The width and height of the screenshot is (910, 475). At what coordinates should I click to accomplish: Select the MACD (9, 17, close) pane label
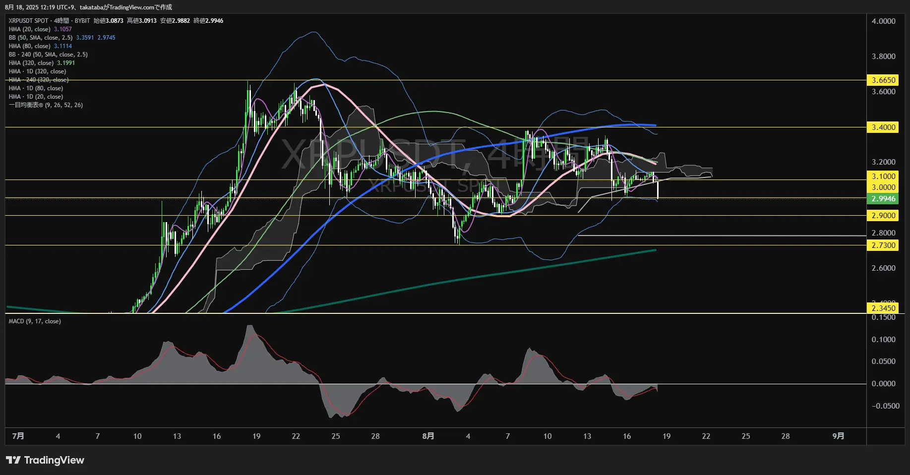coord(35,321)
